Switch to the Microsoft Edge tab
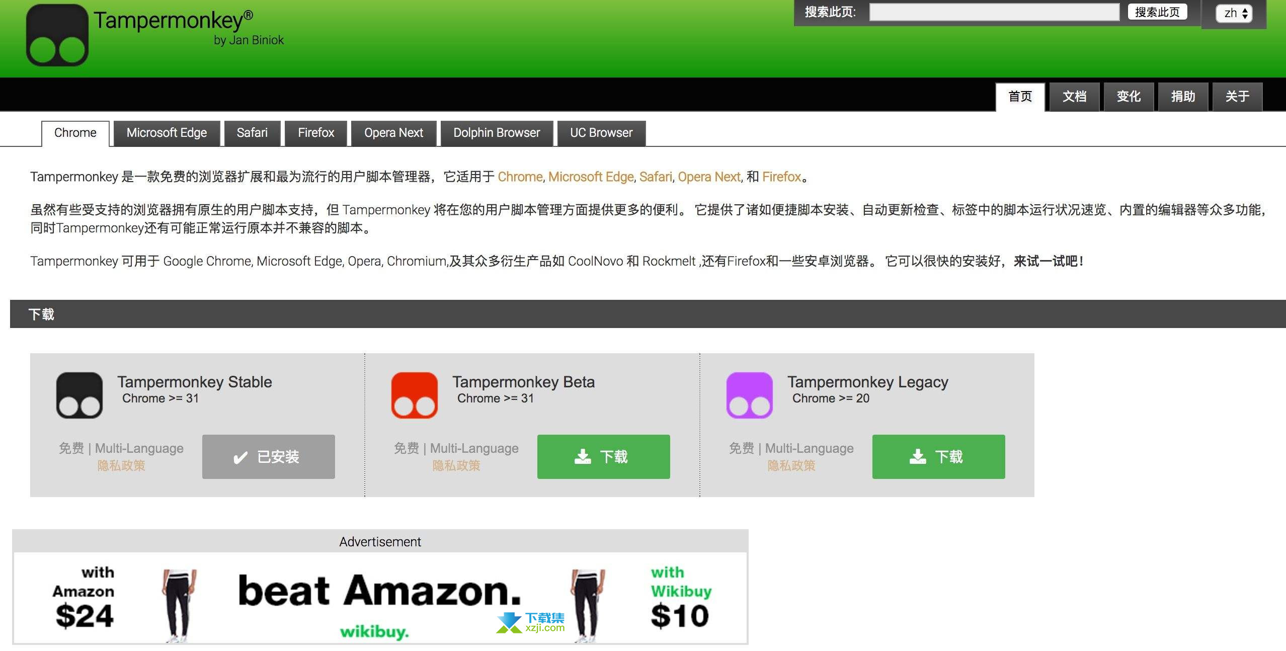This screenshot has width=1286, height=651. pos(167,133)
